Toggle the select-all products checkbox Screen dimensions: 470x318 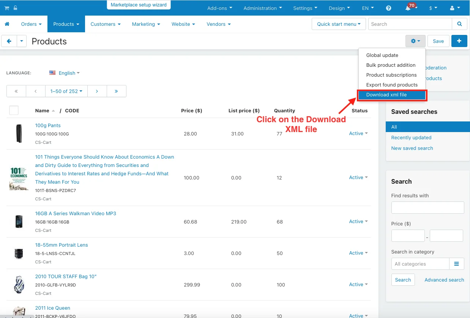point(14,110)
